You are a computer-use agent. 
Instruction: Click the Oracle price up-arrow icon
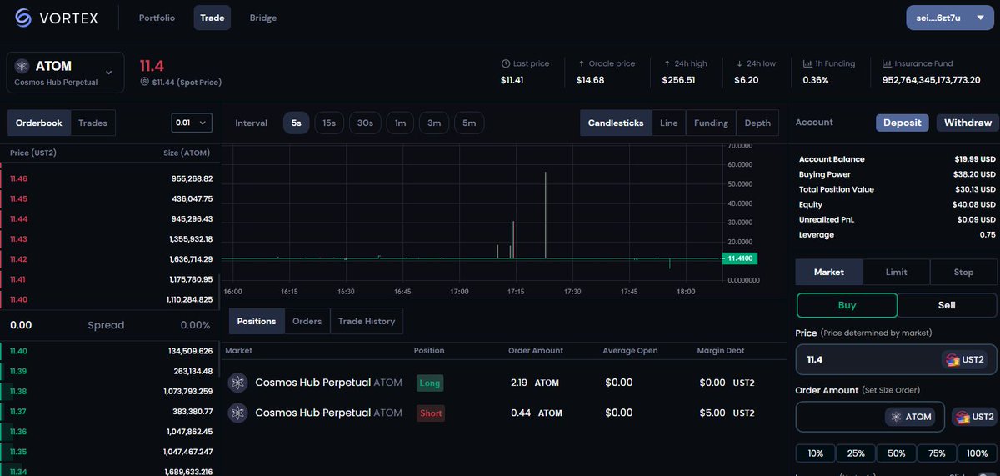581,63
